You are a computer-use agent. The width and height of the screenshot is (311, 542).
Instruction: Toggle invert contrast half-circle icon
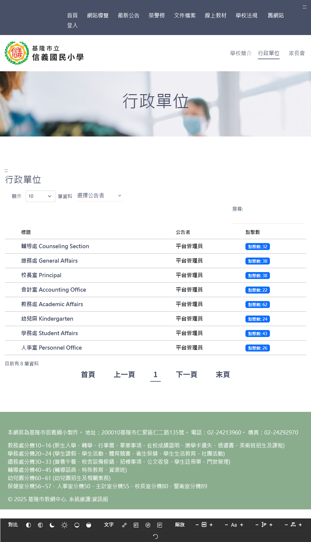[28, 525]
